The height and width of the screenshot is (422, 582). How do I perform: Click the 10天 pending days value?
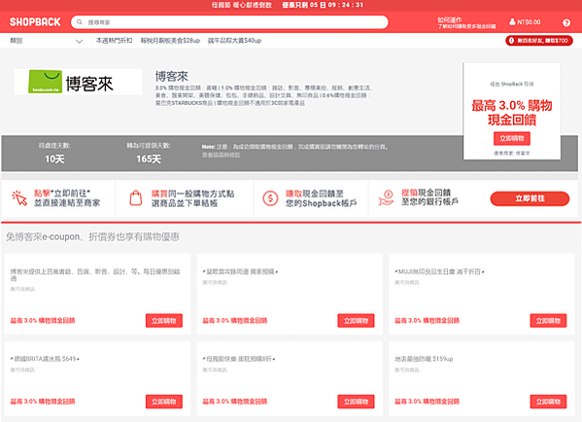point(54,159)
